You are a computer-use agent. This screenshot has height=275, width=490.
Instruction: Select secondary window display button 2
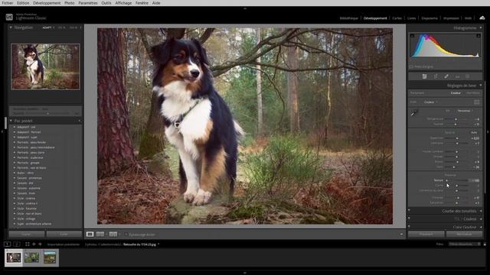tap(17, 244)
